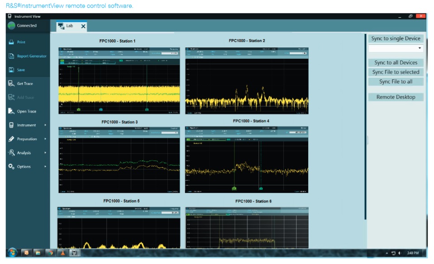Viewport: 434px width, 264px height.
Task: Click the Instrument View title bar icon
Action: click(10, 16)
